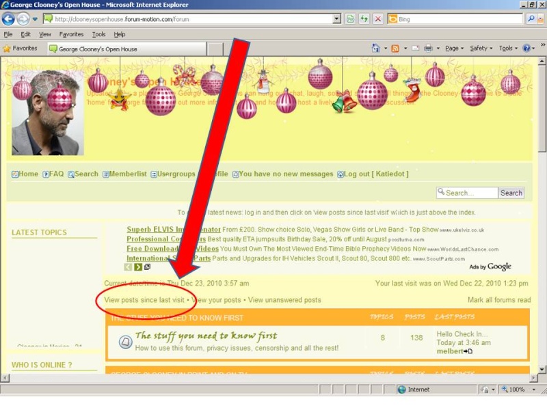
Task: Click the next ads arrow icon
Action: 138,267
